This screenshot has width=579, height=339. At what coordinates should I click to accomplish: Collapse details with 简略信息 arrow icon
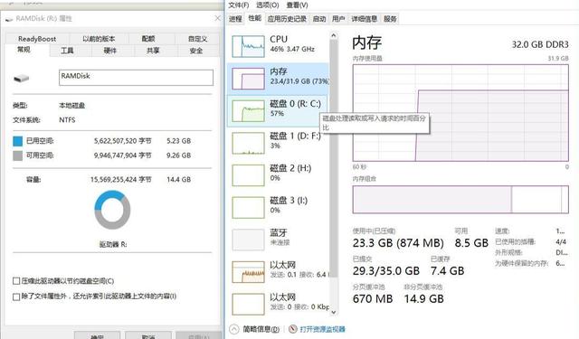[234, 329]
